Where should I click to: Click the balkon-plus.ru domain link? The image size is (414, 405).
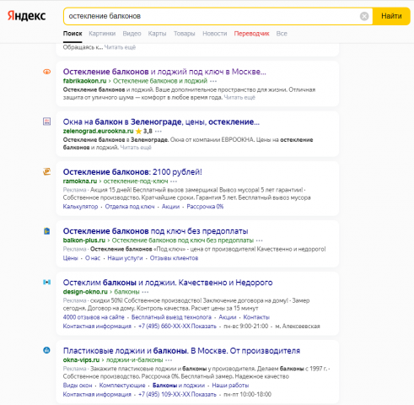pos(84,240)
